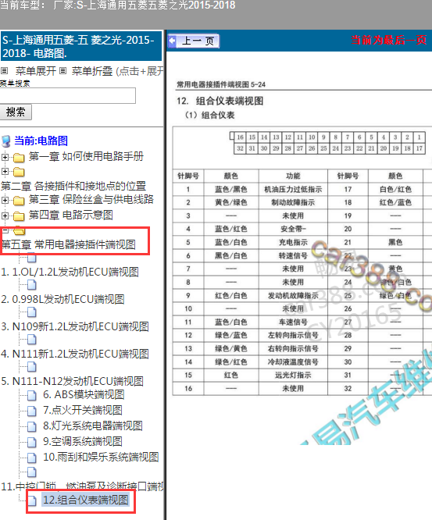Open 第三章 保险丝盒与供电线路
432x520 pixels.
pos(91,199)
